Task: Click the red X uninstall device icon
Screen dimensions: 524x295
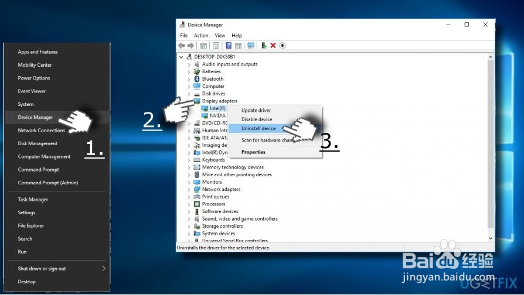Action: point(273,46)
